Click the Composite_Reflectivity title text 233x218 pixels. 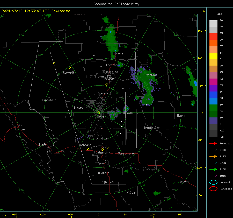pos(116,4)
